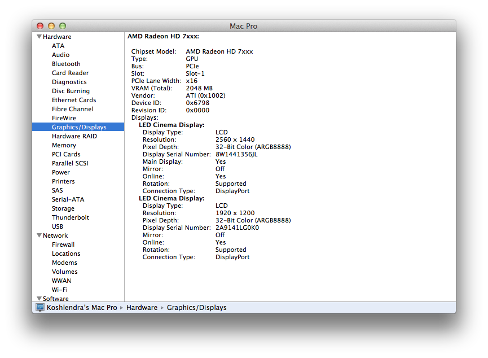Click the VRAM value 2048 MB
Image resolution: width=488 pixels, height=358 pixels.
point(199,88)
